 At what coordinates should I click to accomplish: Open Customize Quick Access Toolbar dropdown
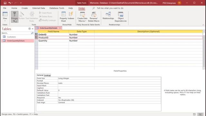21,3
